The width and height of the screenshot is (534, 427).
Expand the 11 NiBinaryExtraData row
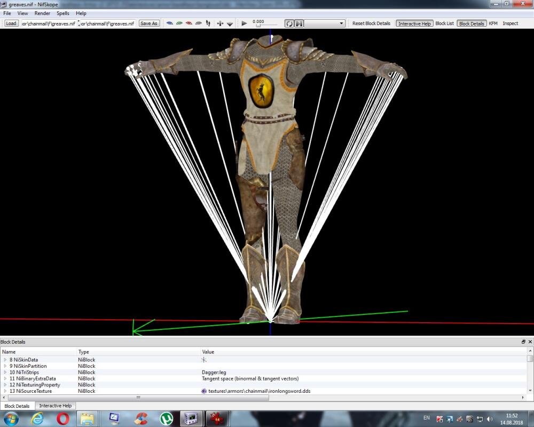5,378
